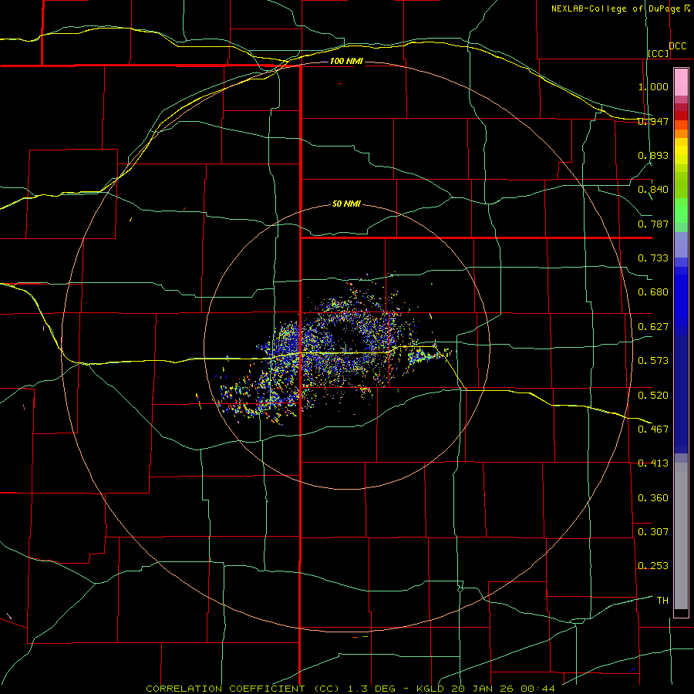
Task: Click the CORRELATION COEFFICIENT (CC) title
Action: (x=243, y=689)
